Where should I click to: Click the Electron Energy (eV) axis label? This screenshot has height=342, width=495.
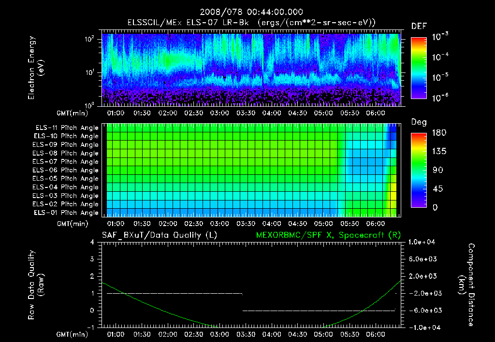tap(36, 68)
